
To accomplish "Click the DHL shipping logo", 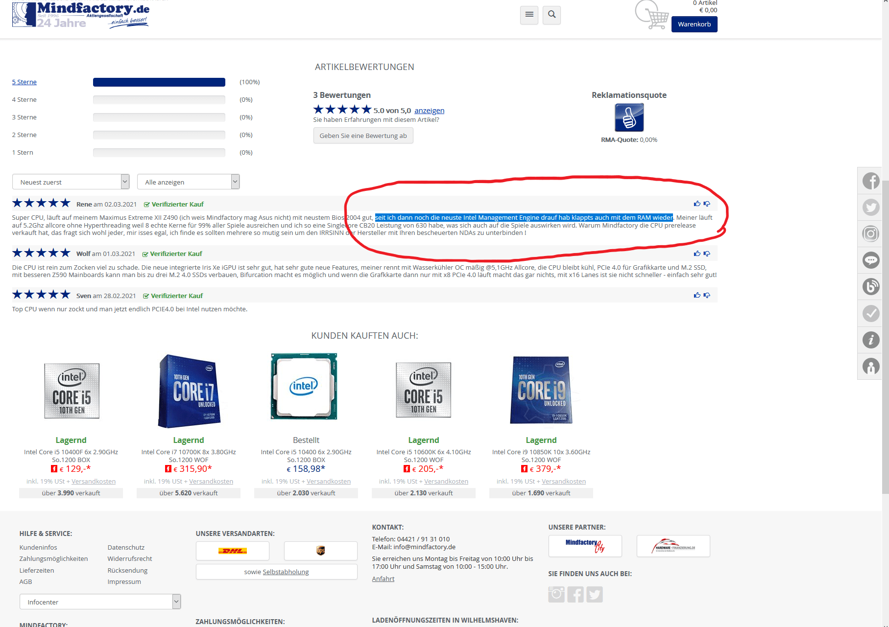I will coord(233,551).
